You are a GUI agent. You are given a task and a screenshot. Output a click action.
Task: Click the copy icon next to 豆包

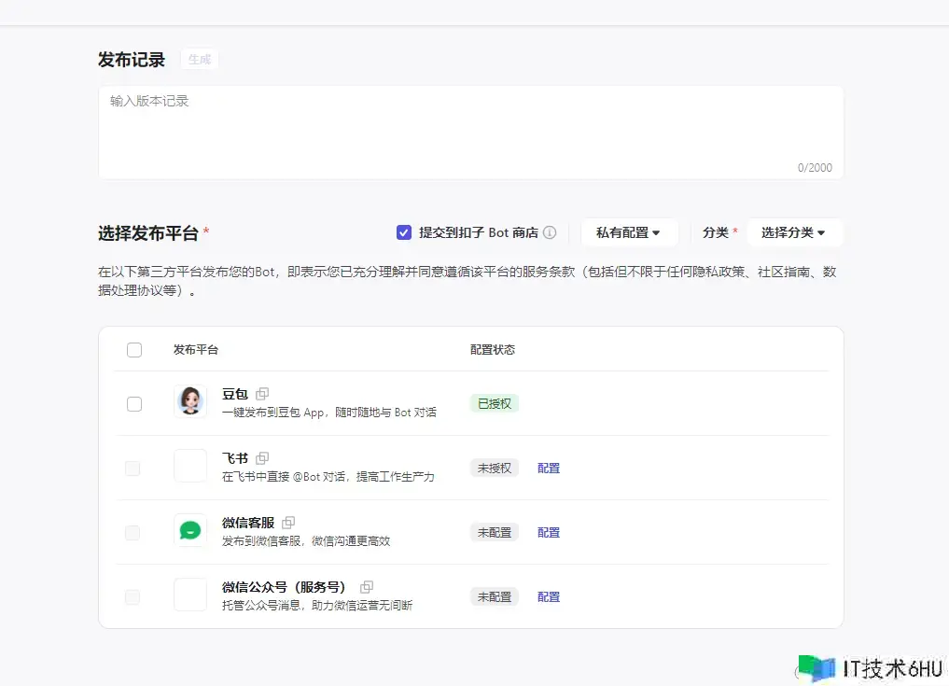[262, 394]
